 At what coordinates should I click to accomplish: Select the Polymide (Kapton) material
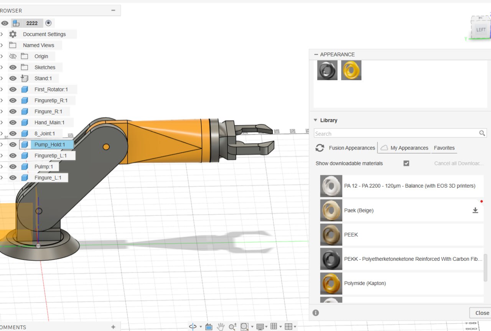coord(402,283)
